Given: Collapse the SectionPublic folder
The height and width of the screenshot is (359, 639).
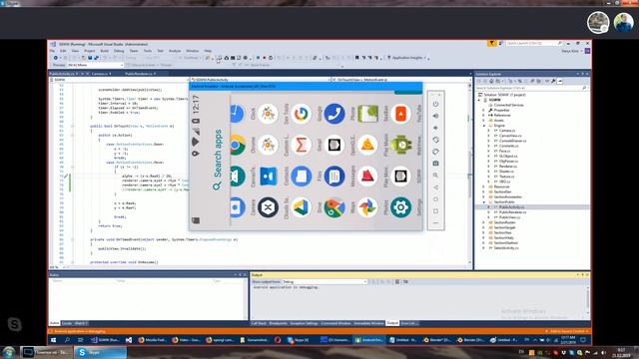Looking at the screenshot, I should coord(484,201).
